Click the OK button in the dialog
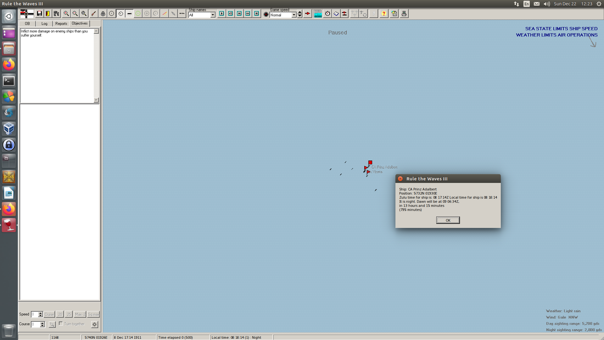 click(x=448, y=220)
